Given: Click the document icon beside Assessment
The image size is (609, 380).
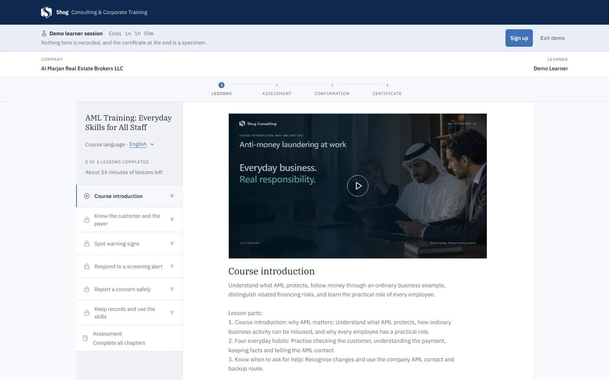Looking at the screenshot, I should tap(85, 338).
